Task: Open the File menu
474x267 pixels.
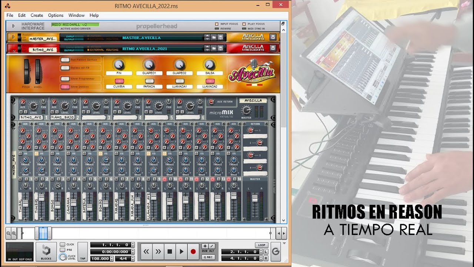Action: click(10, 15)
